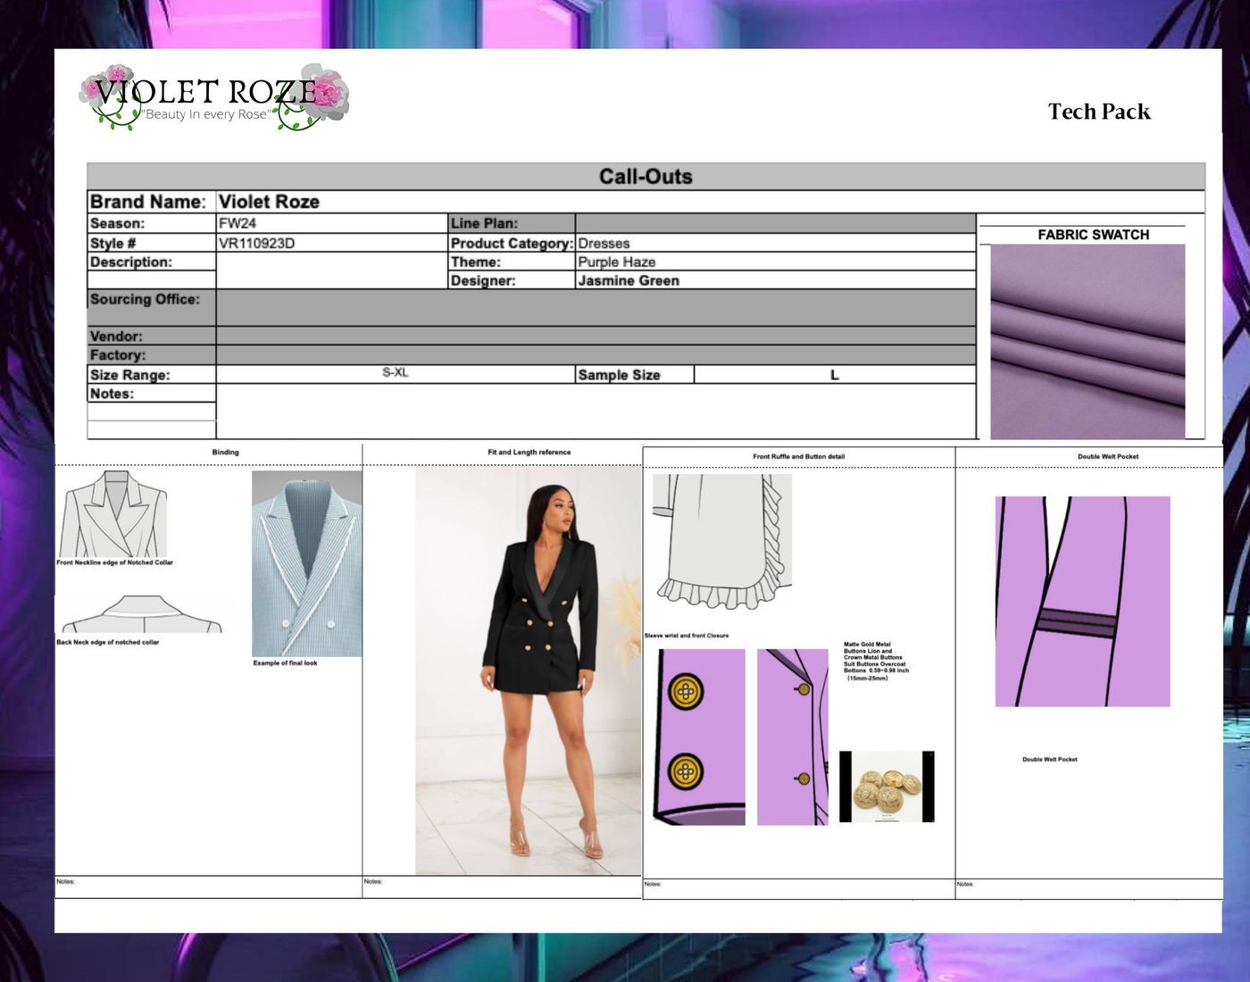Click the Size Range value 'S-XL'
1250x982 pixels.
[396, 372]
